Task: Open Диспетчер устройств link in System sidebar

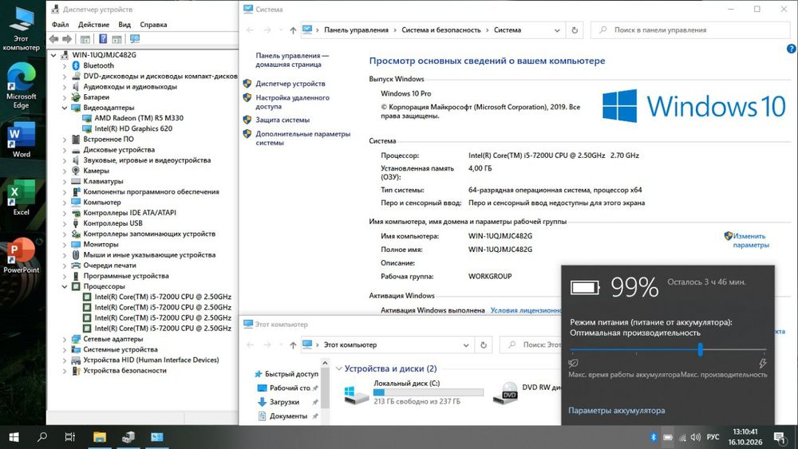Action: point(290,84)
